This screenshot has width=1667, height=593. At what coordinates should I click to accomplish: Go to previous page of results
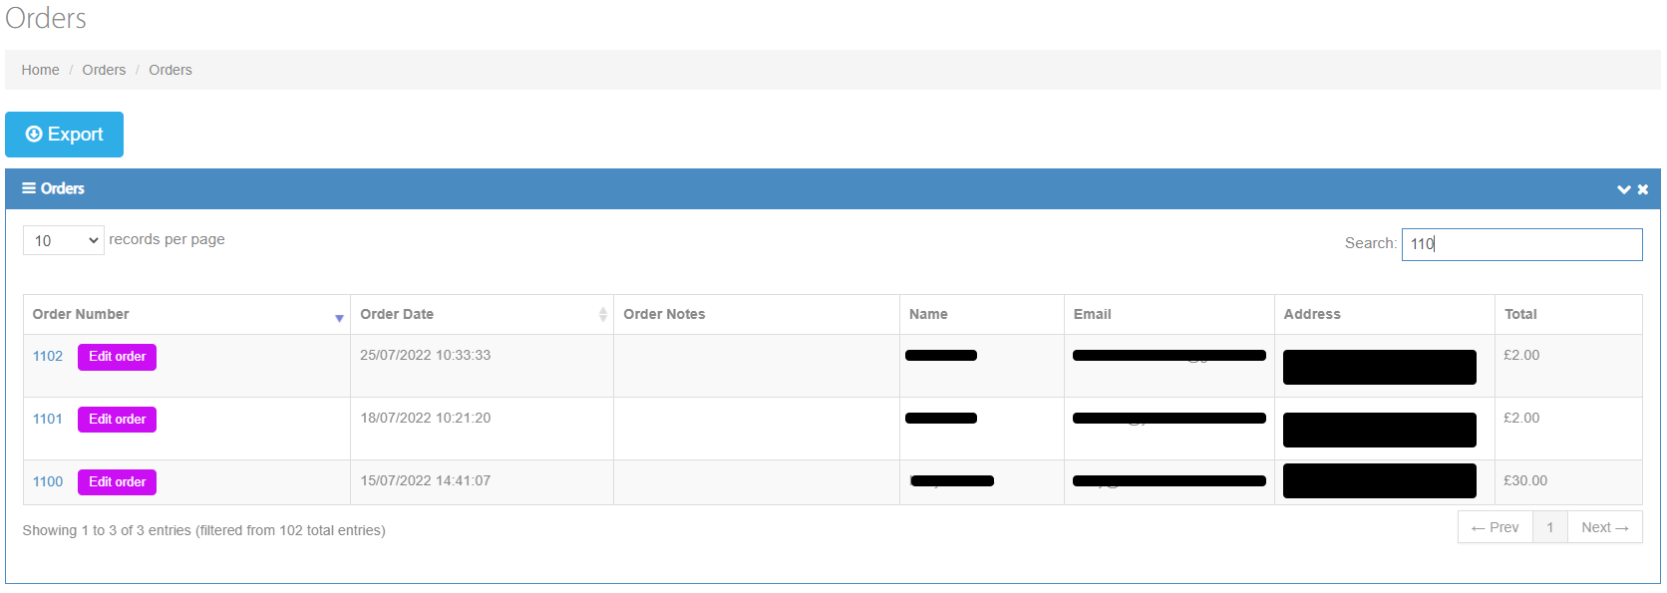pyautogui.click(x=1495, y=527)
